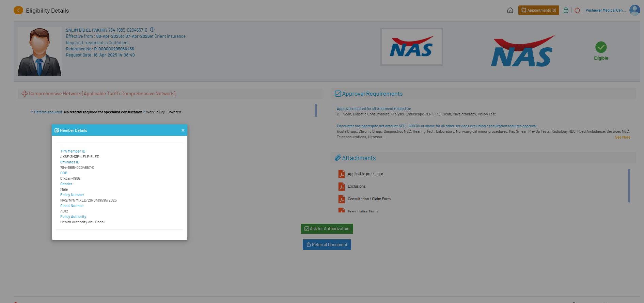The image size is (644, 303).
Task: Click the Approval Requirements heading
Action: pos(372,94)
